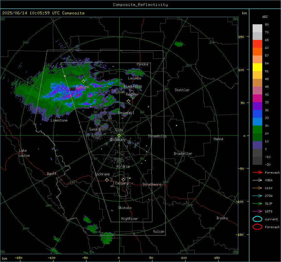Click the RedDeer city label
The height and width of the screenshot is (262, 281).
[132, 94]
